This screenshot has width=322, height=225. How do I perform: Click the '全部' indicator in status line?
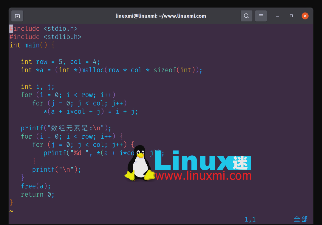pos(301,219)
